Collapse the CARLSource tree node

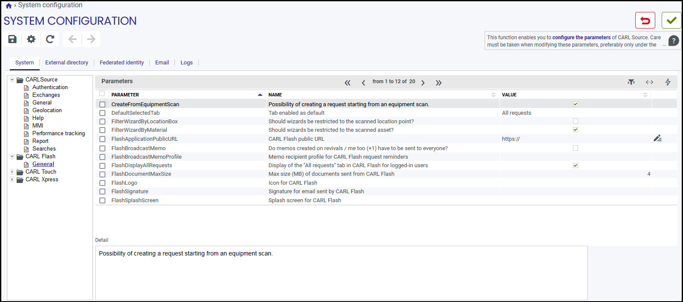(12, 80)
